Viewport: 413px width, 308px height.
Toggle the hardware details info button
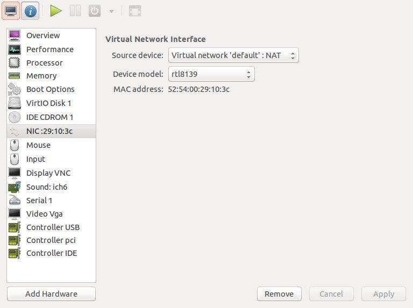[30, 11]
